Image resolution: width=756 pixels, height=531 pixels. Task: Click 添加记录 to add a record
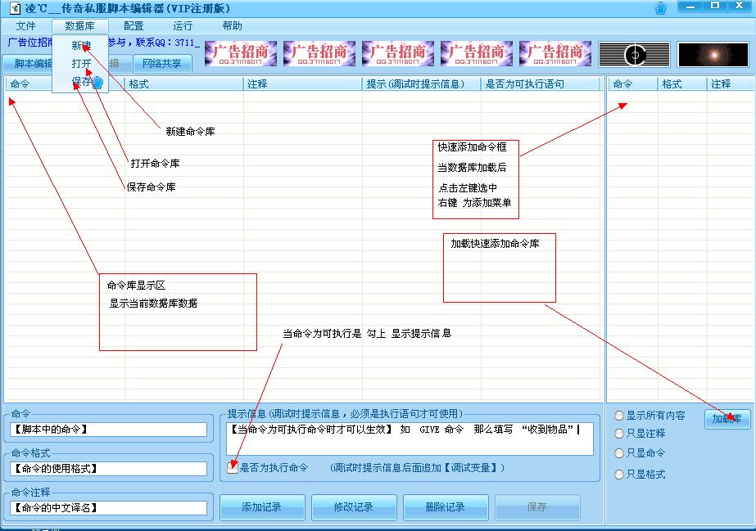(261, 507)
